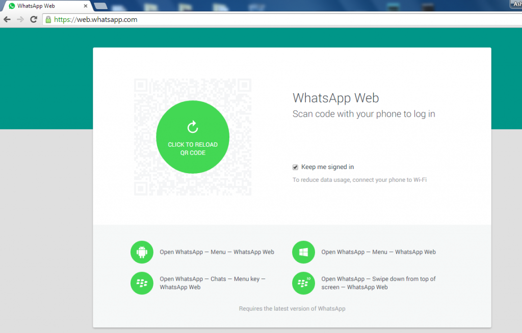The image size is (522, 333).
Task: Click the Windows Phone icon in the footer
Action: (x=303, y=252)
